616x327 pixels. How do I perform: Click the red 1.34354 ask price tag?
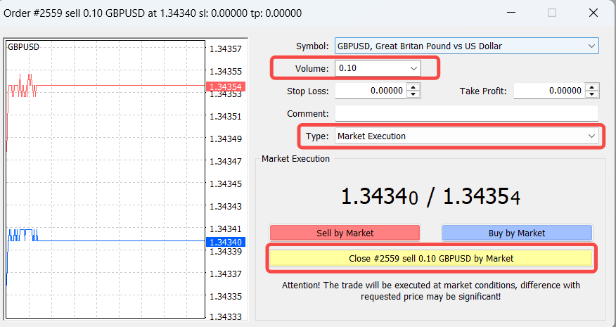(225, 86)
